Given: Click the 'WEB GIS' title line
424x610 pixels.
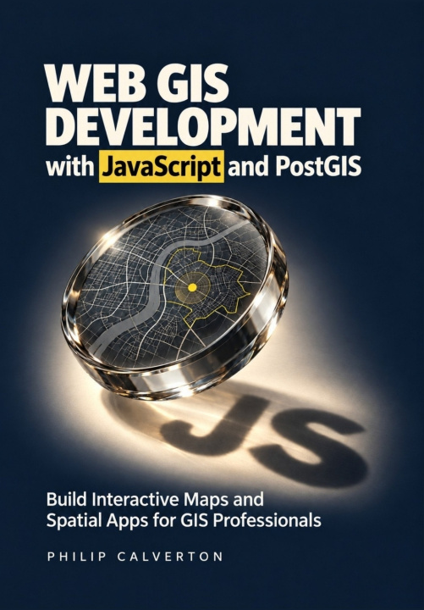Looking at the screenshot, I should tap(137, 83).
